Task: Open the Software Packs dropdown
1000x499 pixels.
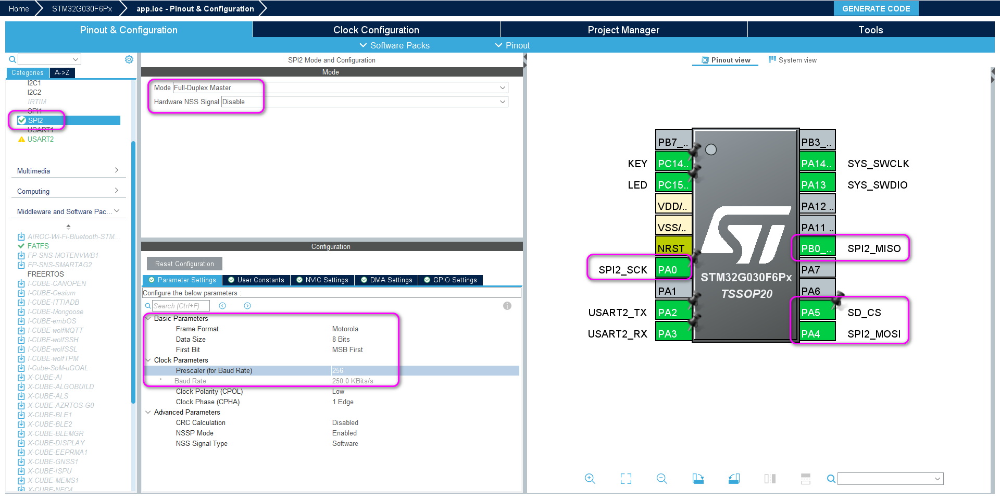Action: tap(395, 45)
